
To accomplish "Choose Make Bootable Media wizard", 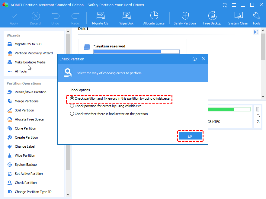I will point(26,62).
